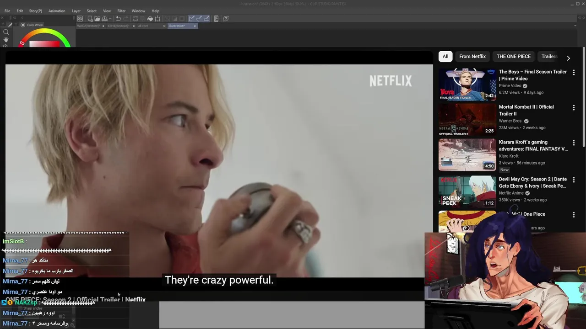586x329 pixels.
Task: Click the YouTube page vertical scrollbar
Action: [584, 97]
